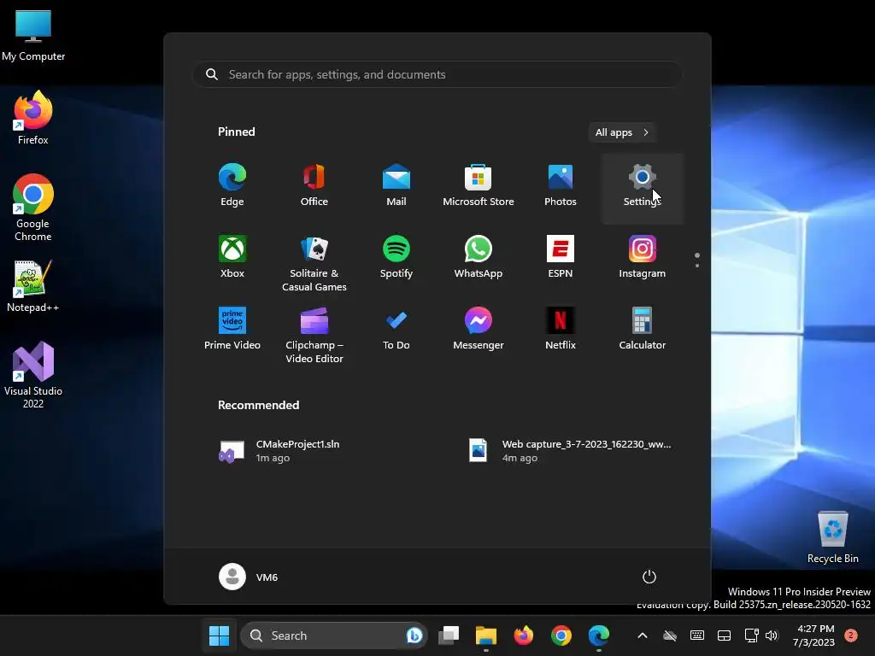Open the touch keyboard tray icon

[697, 635]
